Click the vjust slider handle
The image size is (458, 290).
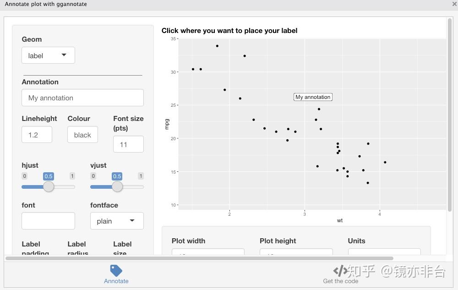coord(117,186)
